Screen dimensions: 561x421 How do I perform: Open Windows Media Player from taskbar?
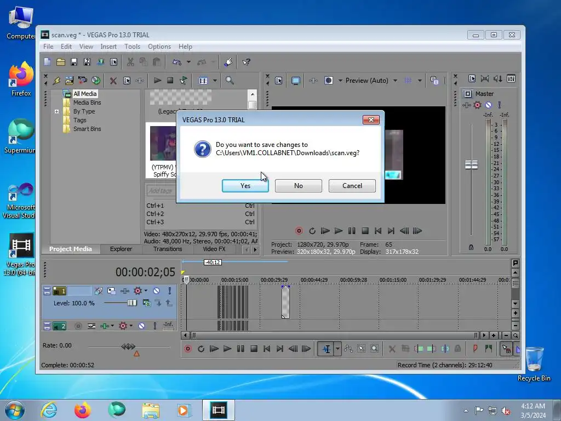point(184,410)
